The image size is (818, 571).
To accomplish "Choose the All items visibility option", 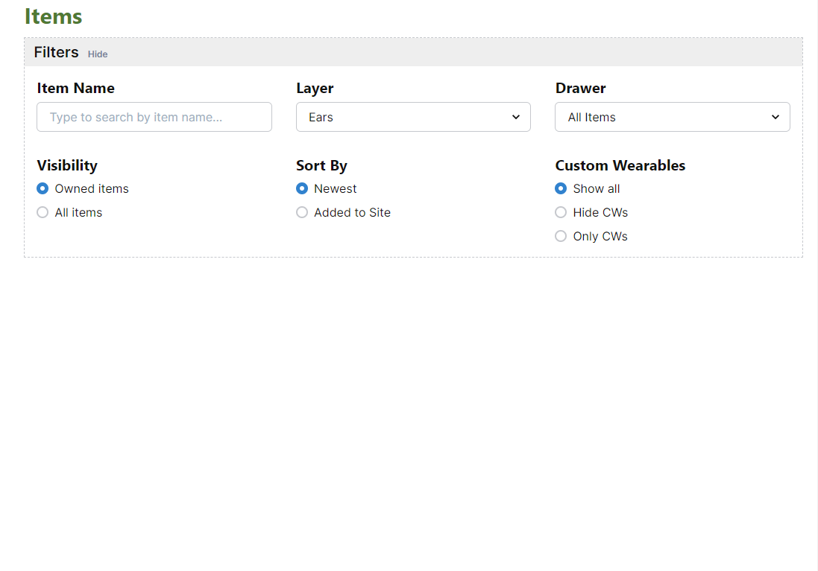I will click(43, 212).
